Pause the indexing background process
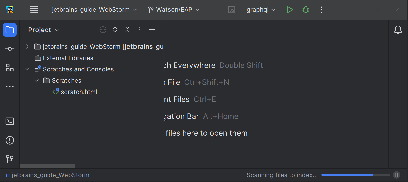Viewport: 408px width, 182px height. (396, 175)
